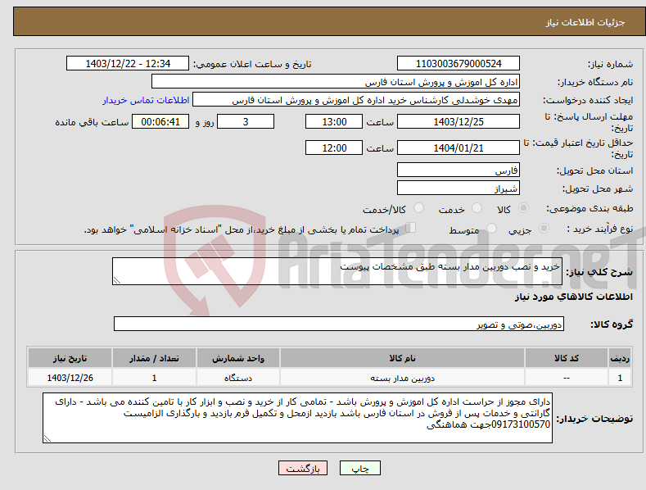Click the ردیف column header
The image size is (646, 490).
click(620, 358)
